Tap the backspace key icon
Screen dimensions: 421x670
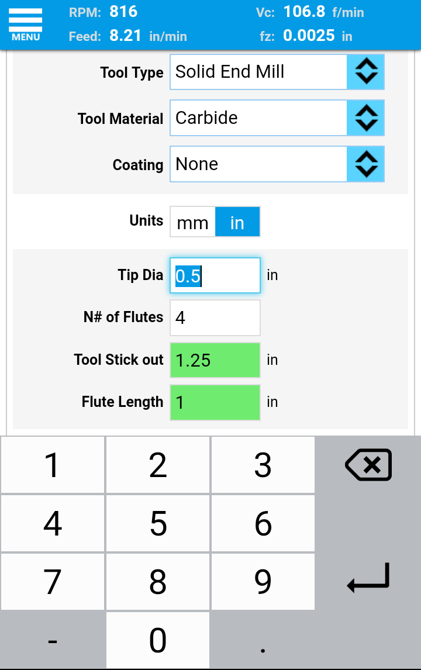[368, 465]
